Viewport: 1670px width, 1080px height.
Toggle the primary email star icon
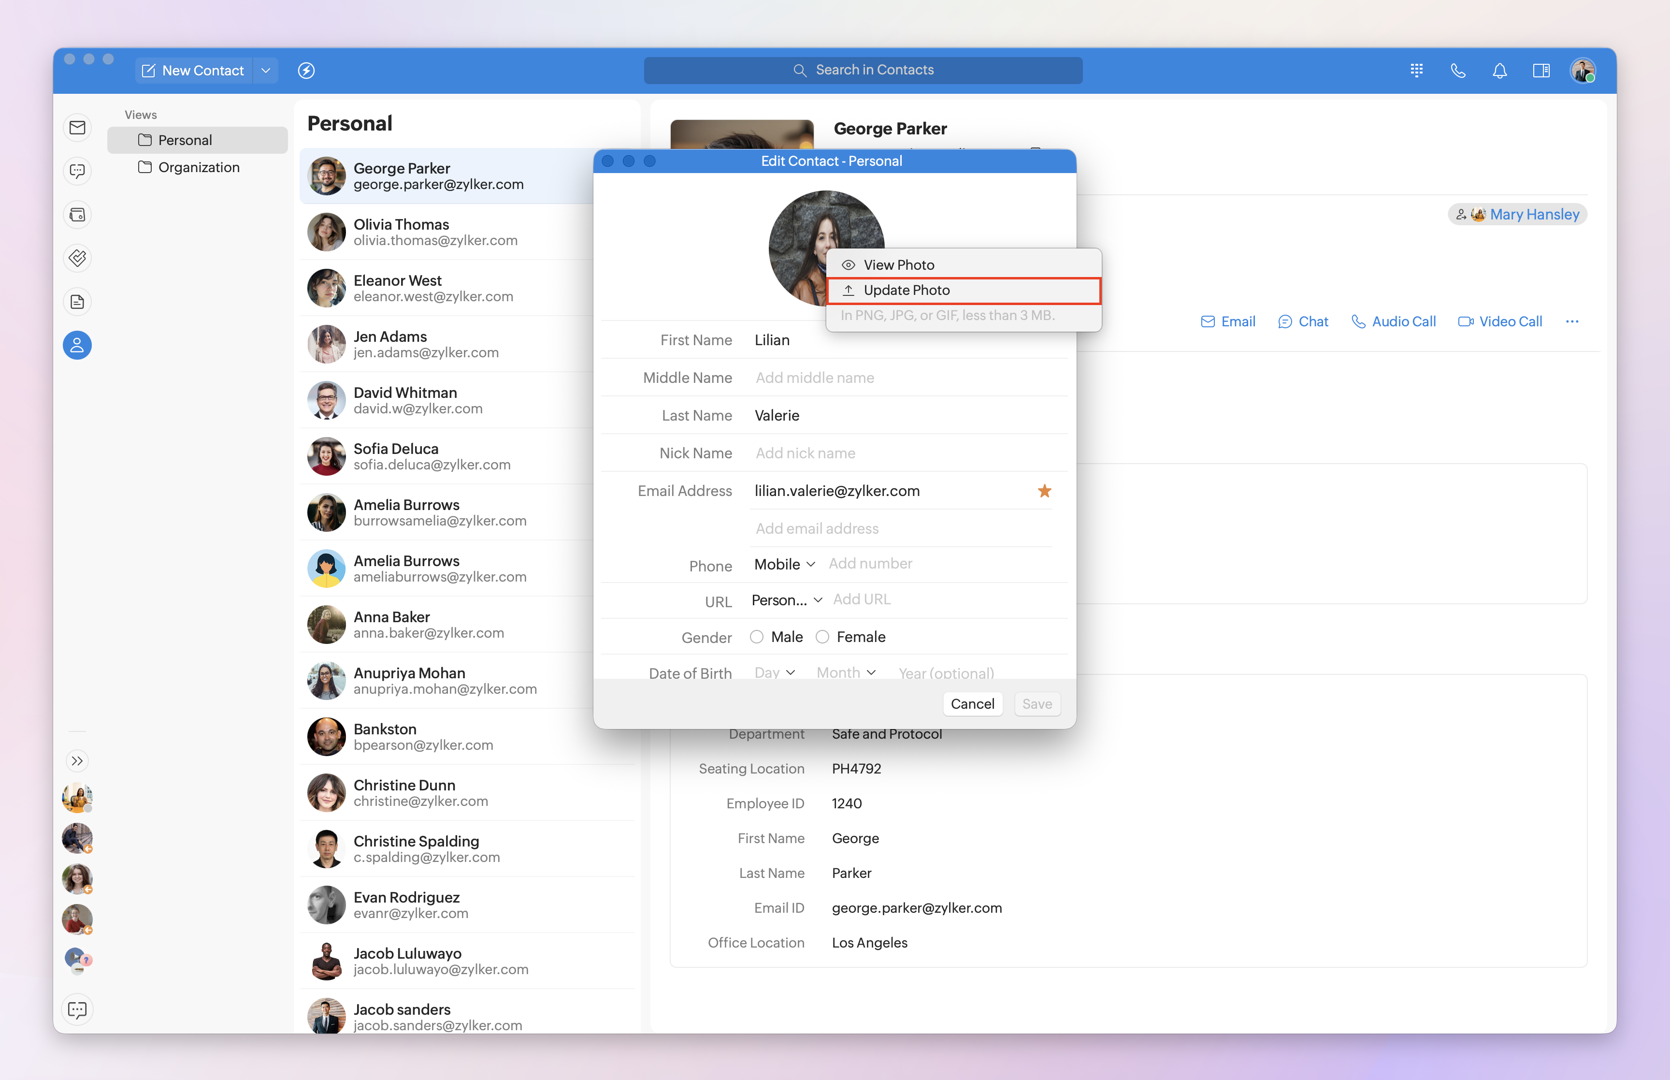(x=1044, y=491)
